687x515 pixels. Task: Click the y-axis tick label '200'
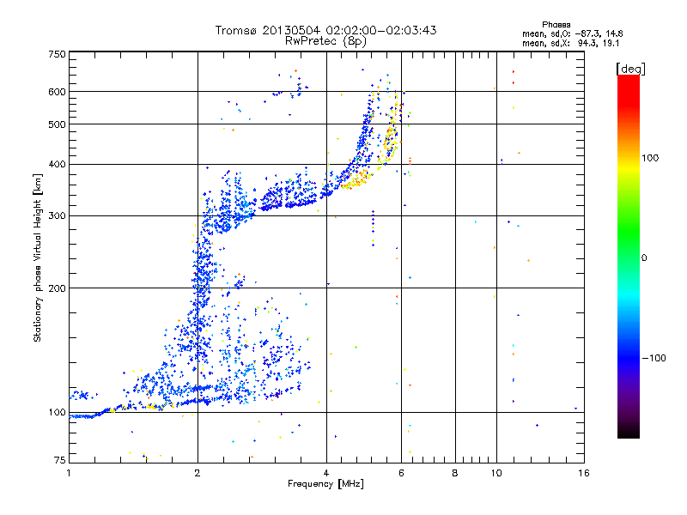(57, 288)
